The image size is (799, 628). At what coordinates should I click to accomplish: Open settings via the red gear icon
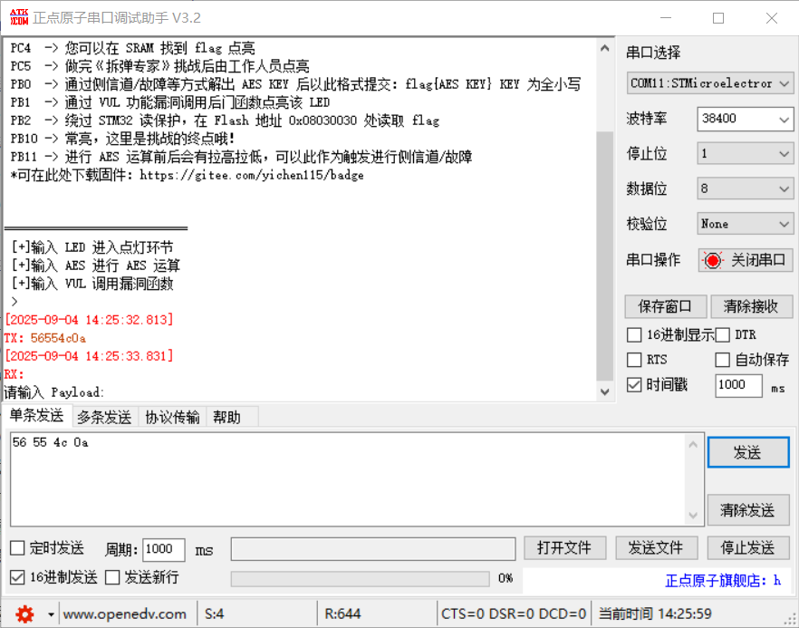click(x=24, y=614)
